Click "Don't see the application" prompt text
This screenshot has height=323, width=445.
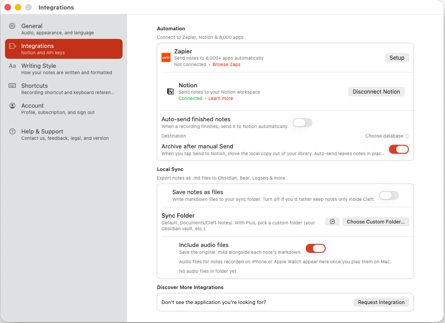214,302
